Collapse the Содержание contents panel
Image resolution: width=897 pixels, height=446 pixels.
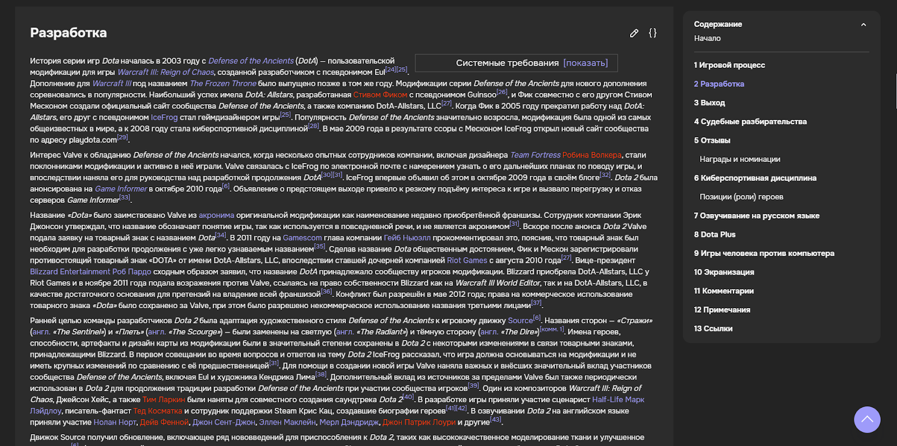point(863,25)
